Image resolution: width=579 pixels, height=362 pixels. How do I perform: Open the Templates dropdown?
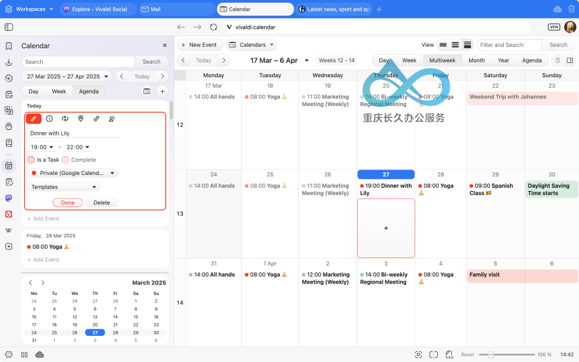(64, 187)
